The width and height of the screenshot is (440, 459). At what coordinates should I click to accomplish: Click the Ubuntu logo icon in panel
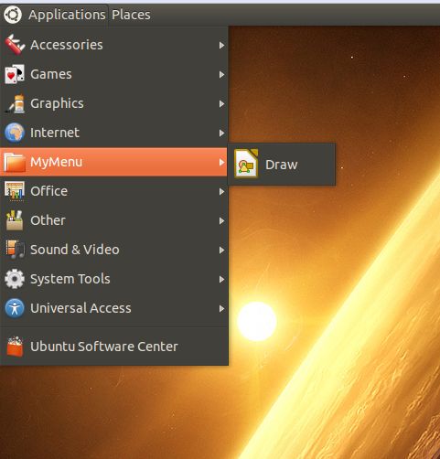[13, 15]
